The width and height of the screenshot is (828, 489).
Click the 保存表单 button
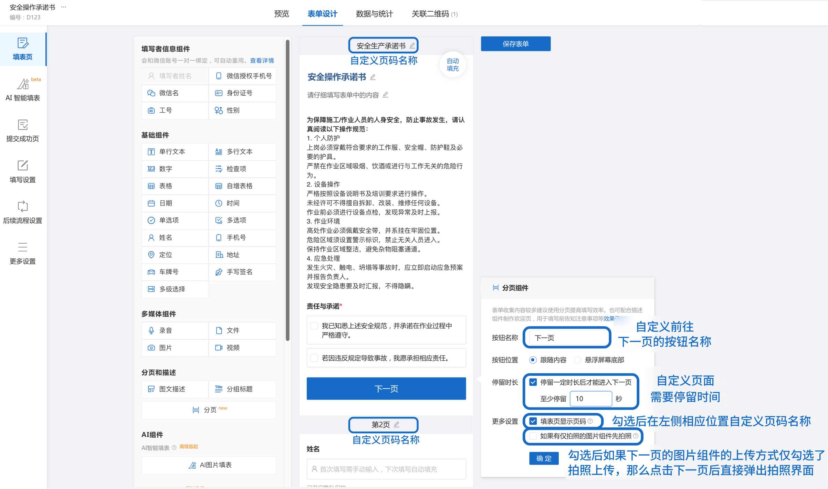click(515, 44)
